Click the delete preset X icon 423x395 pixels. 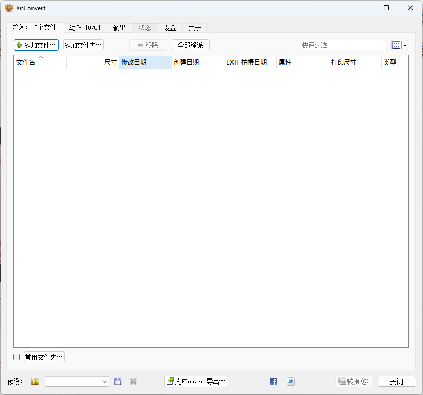(x=133, y=381)
